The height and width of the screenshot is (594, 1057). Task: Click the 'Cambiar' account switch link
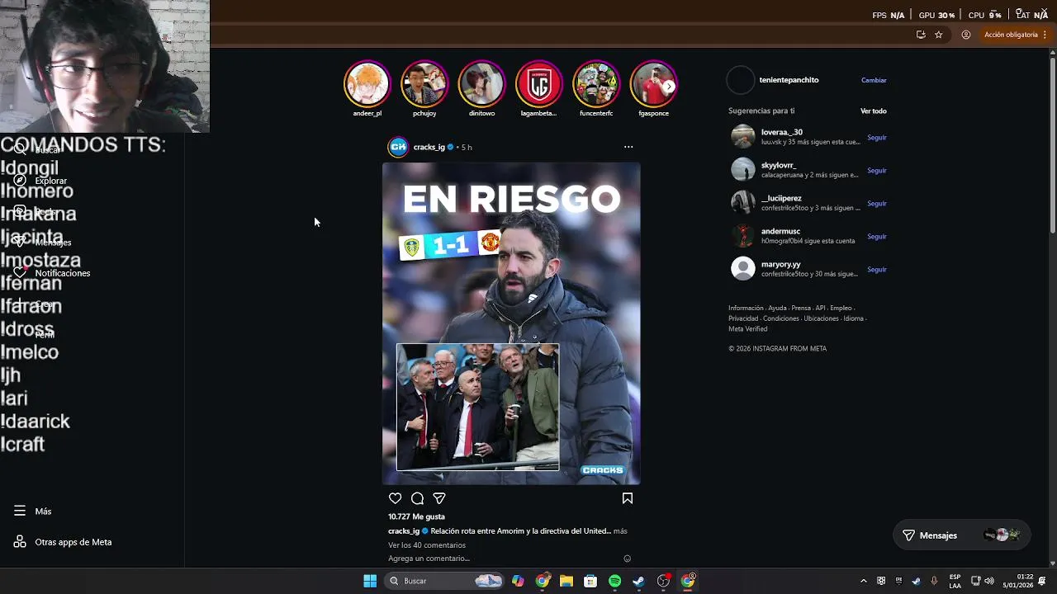pos(874,80)
